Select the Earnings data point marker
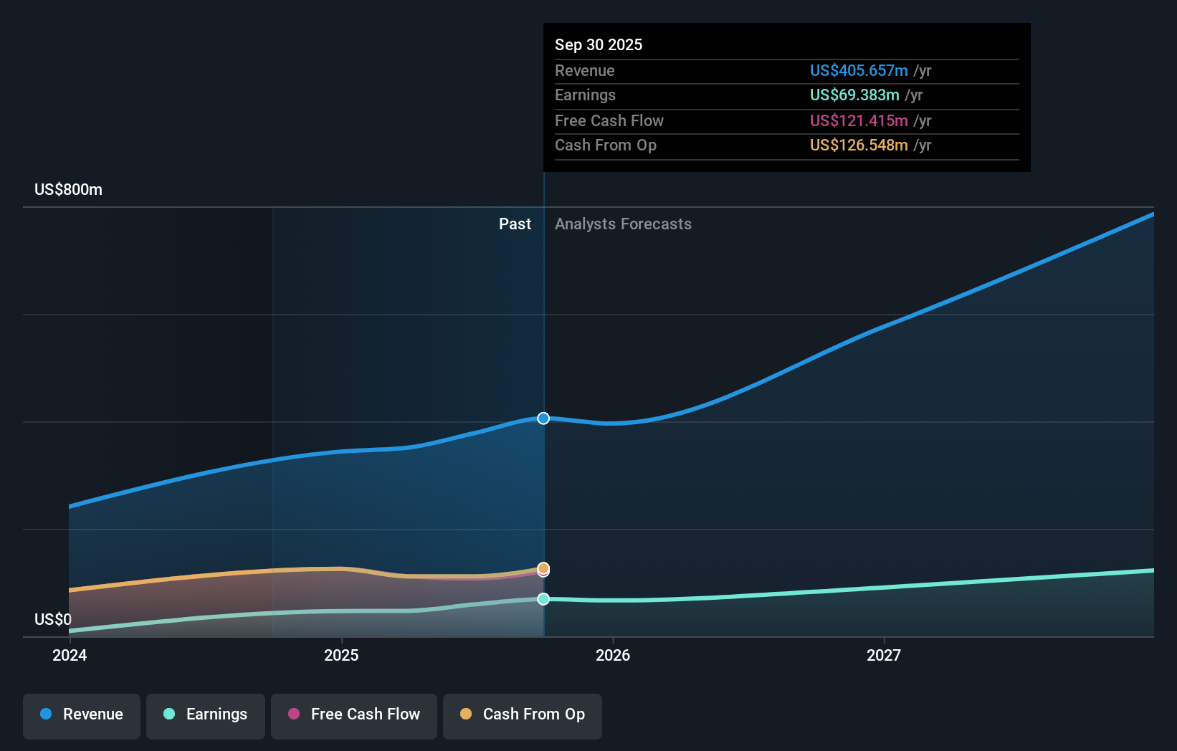This screenshot has height=751, width=1177. pyautogui.click(x=543, y=599)
